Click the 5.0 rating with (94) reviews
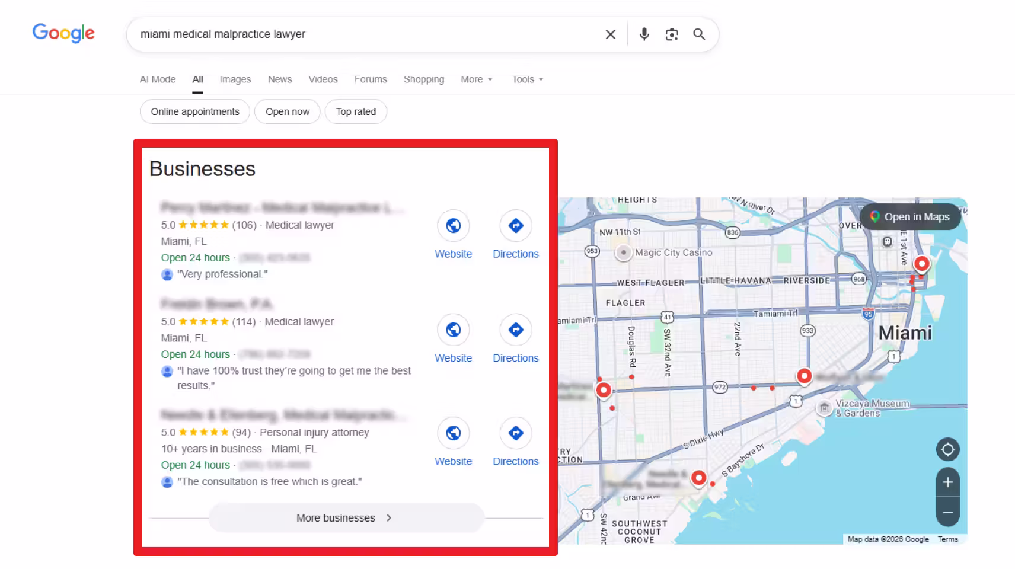Screen dimensions: 1015x569 [x=206, y=432]
